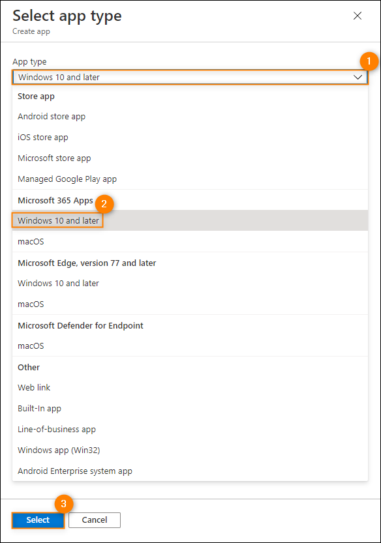Close the Select app type panel

point(358,16)
